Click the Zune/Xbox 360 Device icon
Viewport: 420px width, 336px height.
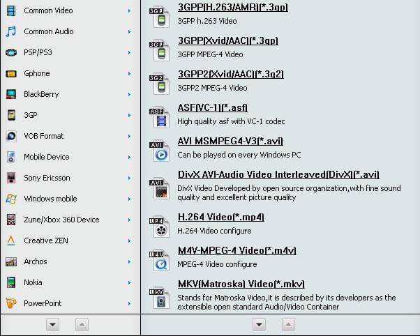coord(11,220)
